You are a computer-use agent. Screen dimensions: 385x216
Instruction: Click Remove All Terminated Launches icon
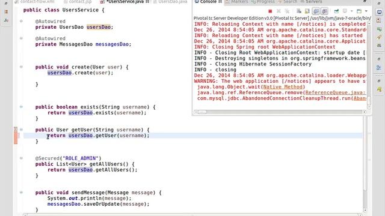287,11
